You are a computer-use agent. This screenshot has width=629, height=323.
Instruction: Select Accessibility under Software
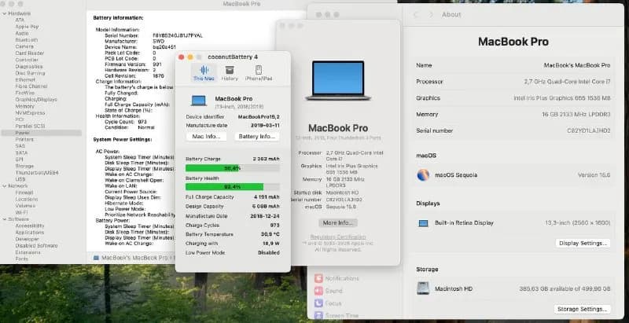tap(30, 226)
